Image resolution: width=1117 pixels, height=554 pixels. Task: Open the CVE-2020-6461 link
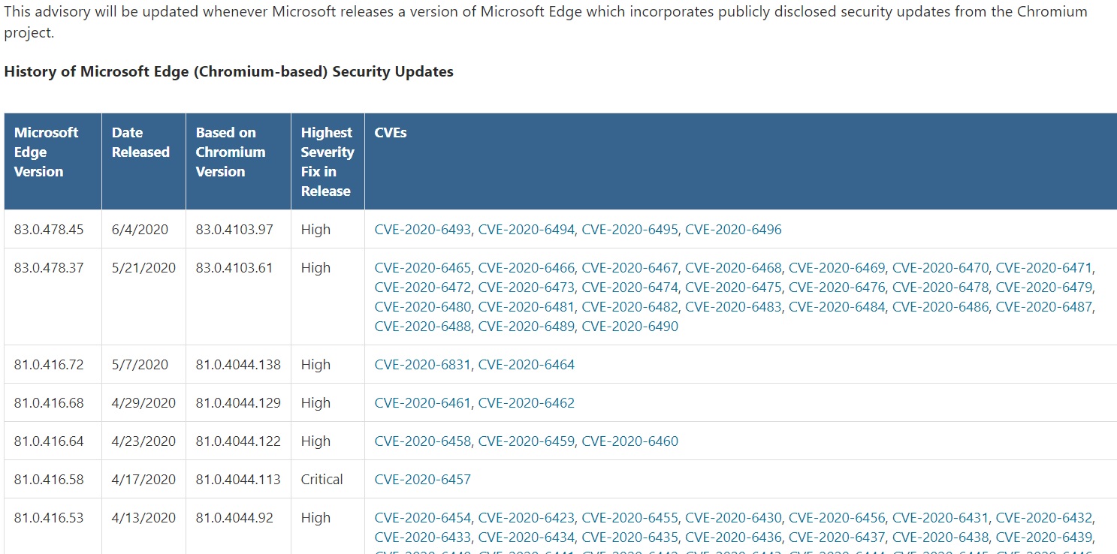[x=423, y=403]
